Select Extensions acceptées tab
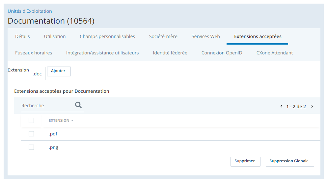Image resolution: width=327 pixels, height=180 pixels. 258,36
